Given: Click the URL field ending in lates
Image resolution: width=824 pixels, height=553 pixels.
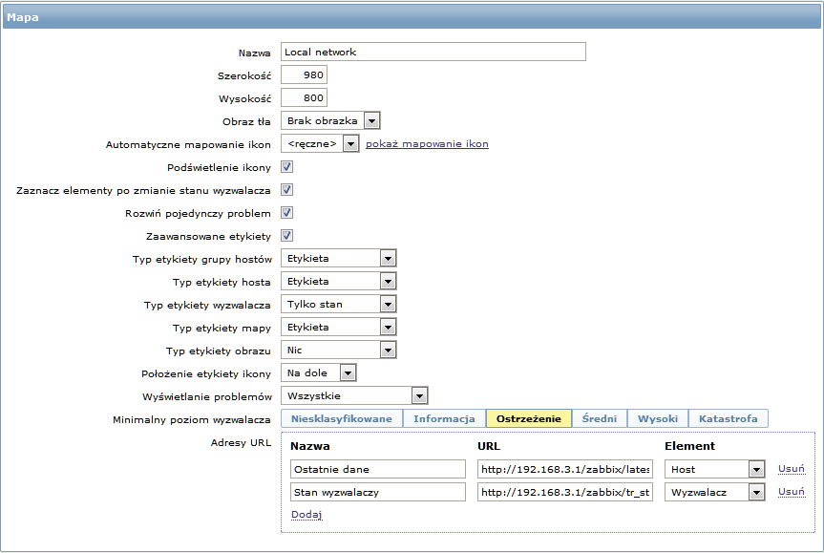Looking at the screenshot, I should [565, 469].
